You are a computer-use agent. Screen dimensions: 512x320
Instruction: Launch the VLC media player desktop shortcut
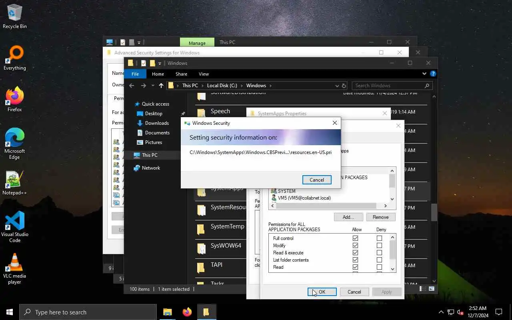tap(15, 269)
